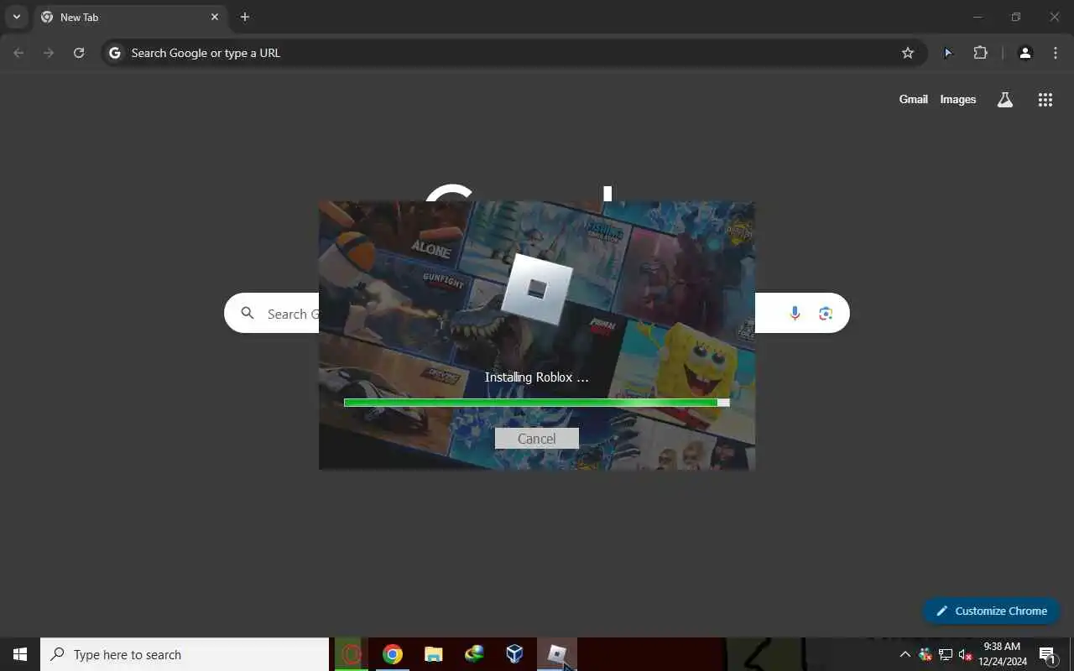Search by image with Google Lens
1074x671 pixels.
(826, 313)
